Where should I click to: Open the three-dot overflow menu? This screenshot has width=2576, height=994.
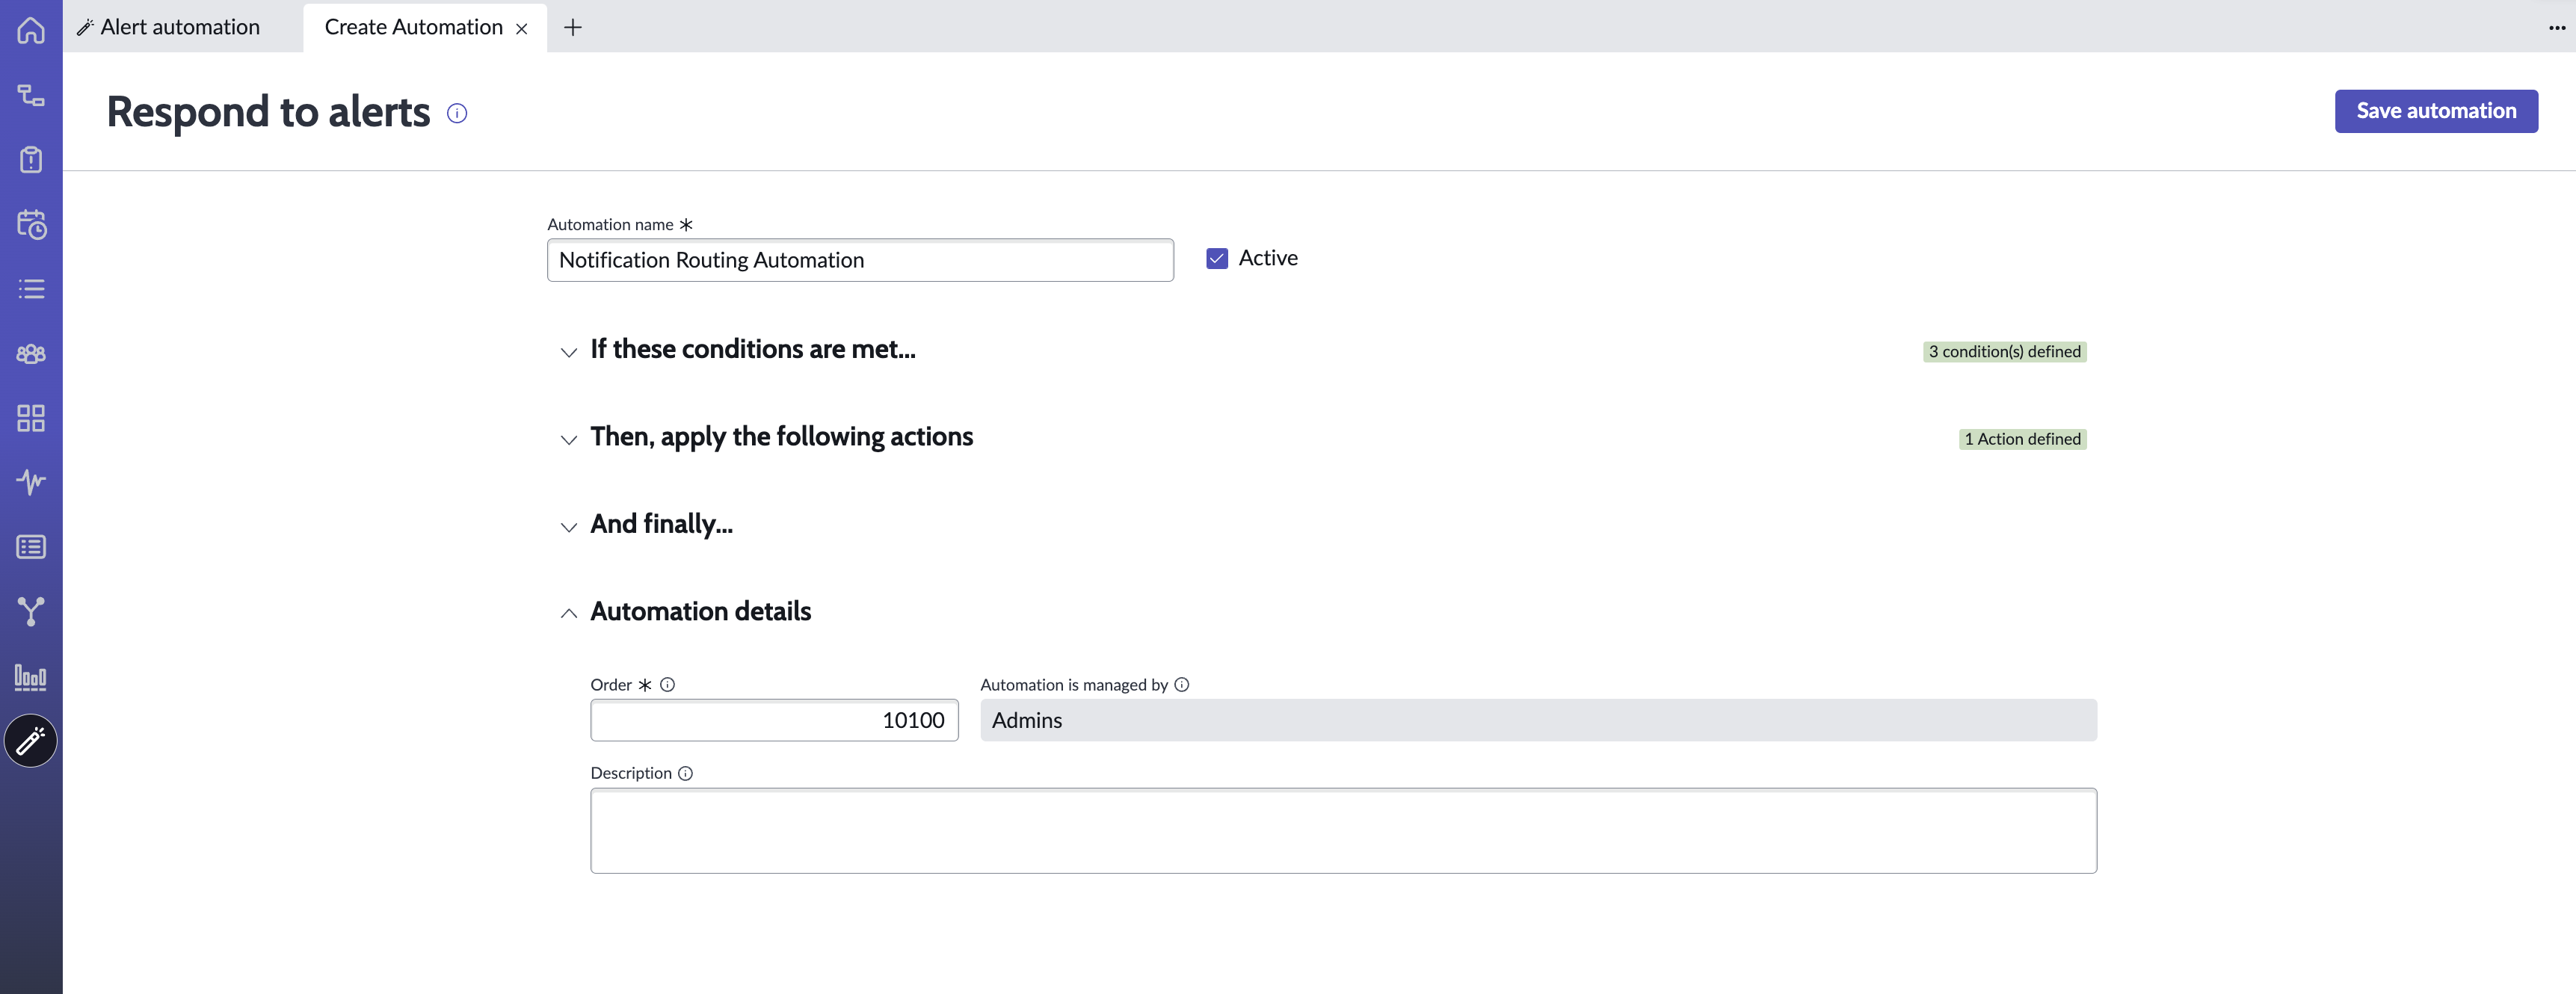point(2556,28)
